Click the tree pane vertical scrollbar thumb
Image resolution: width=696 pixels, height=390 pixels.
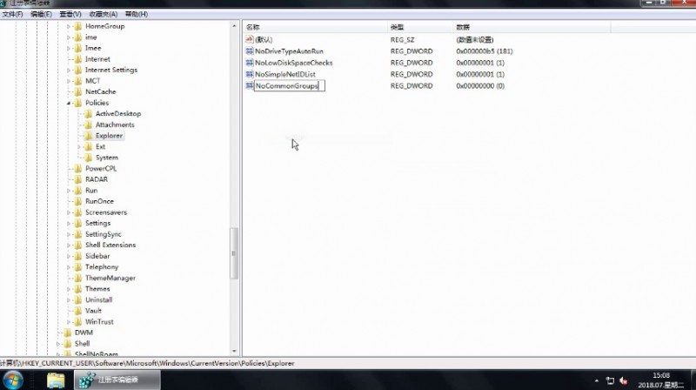233,252
